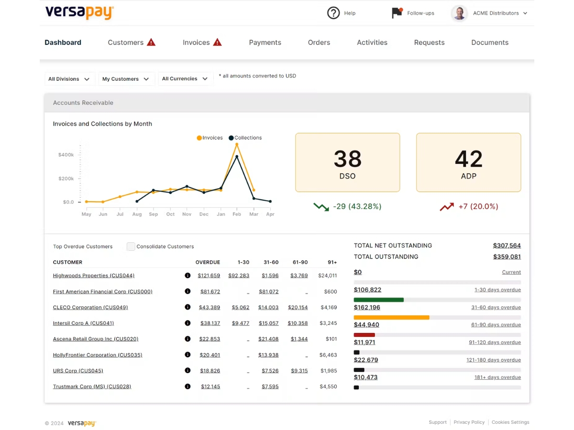Switch to the Orders tab
This screenshot has height=430, width=574.
319,42
